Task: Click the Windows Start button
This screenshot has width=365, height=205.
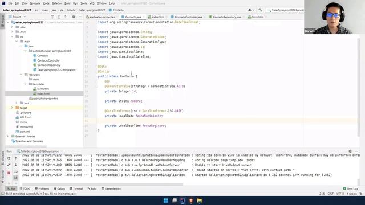Action: pyautogui.click(x=166, y=200)
